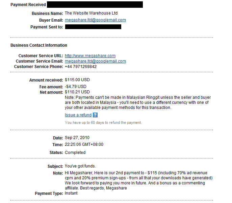This screenshot has height=203, width=232.
Task: Click the 60 days refund notice text
Action: click(103, 122)
